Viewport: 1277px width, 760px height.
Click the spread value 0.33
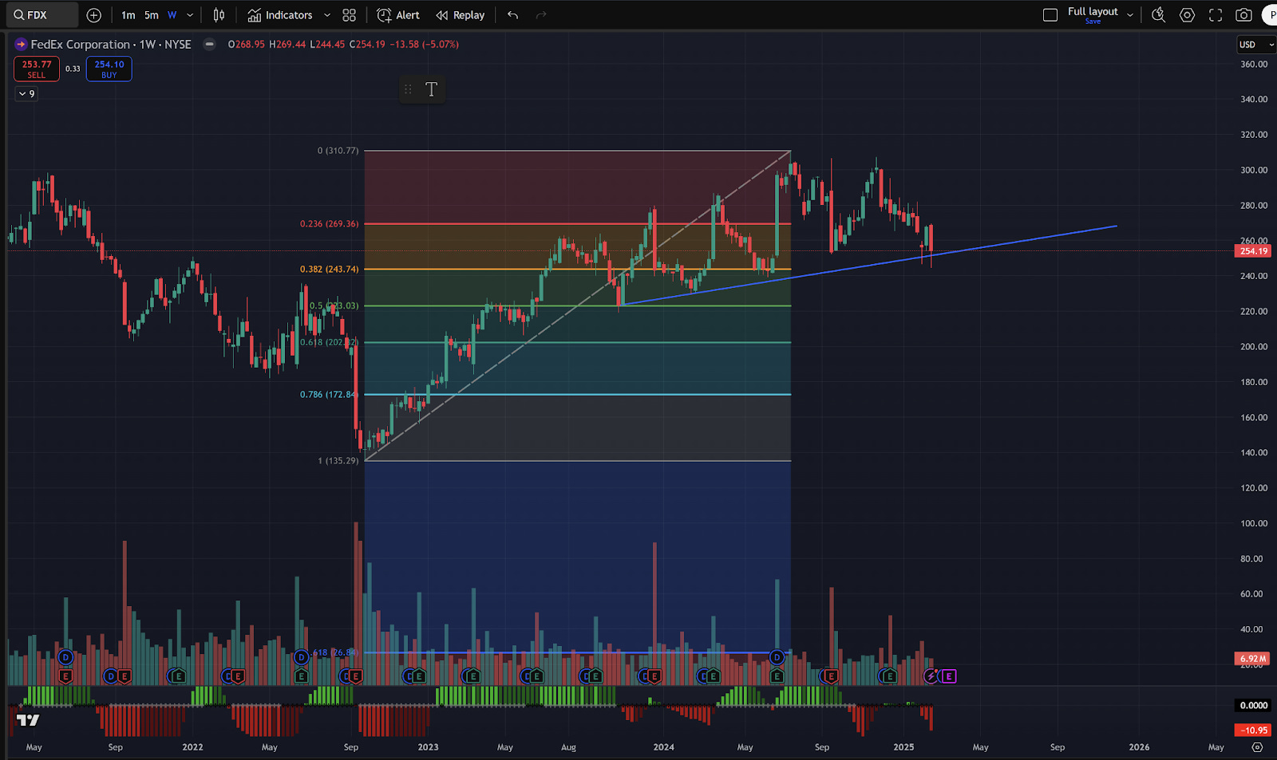73,69
